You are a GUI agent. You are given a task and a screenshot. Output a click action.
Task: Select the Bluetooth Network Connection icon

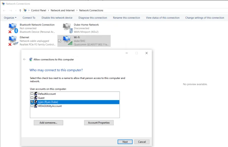[x=13, y=28]
